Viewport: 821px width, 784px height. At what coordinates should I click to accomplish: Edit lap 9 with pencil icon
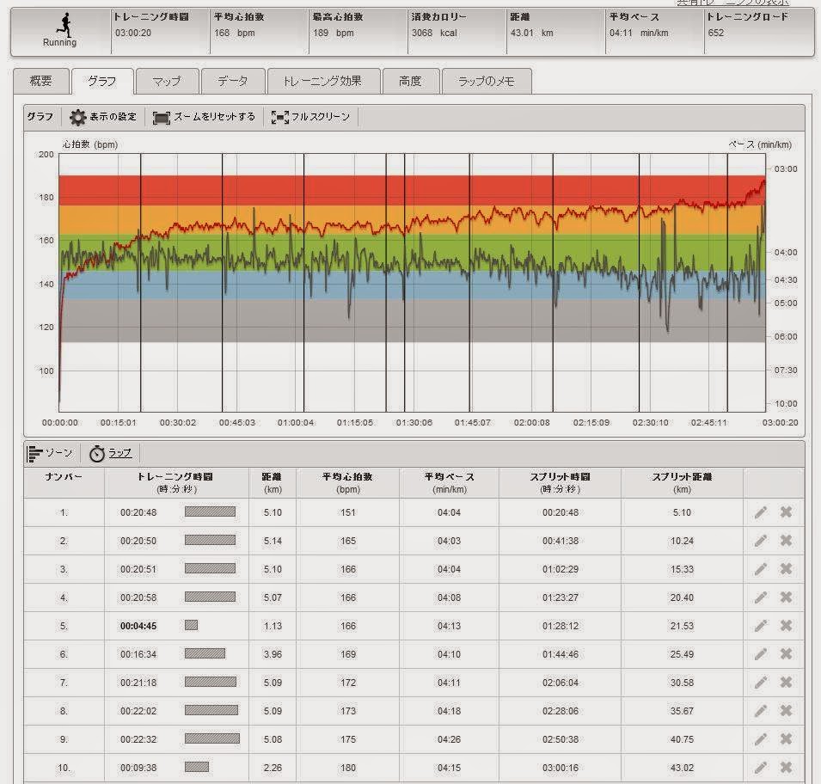click(760, 739)
